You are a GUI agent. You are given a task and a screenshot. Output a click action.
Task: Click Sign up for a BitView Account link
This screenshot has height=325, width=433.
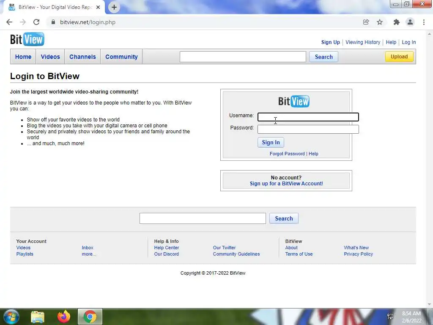(x=286, y=184)
